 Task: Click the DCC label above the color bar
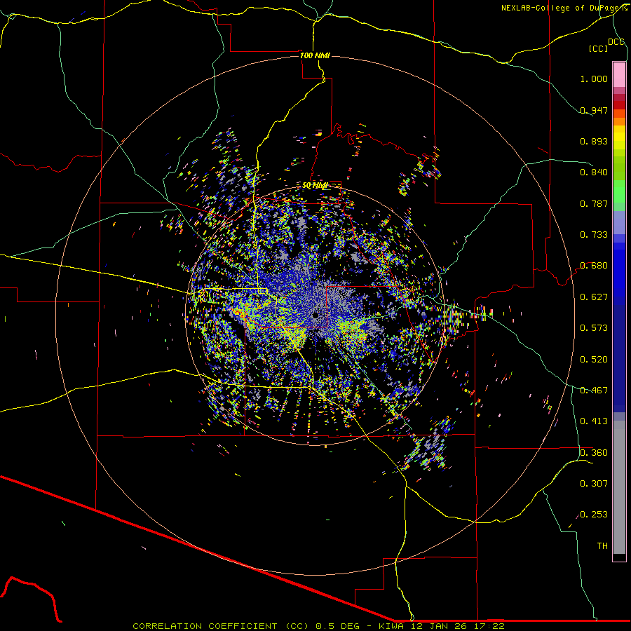[616, 42]
